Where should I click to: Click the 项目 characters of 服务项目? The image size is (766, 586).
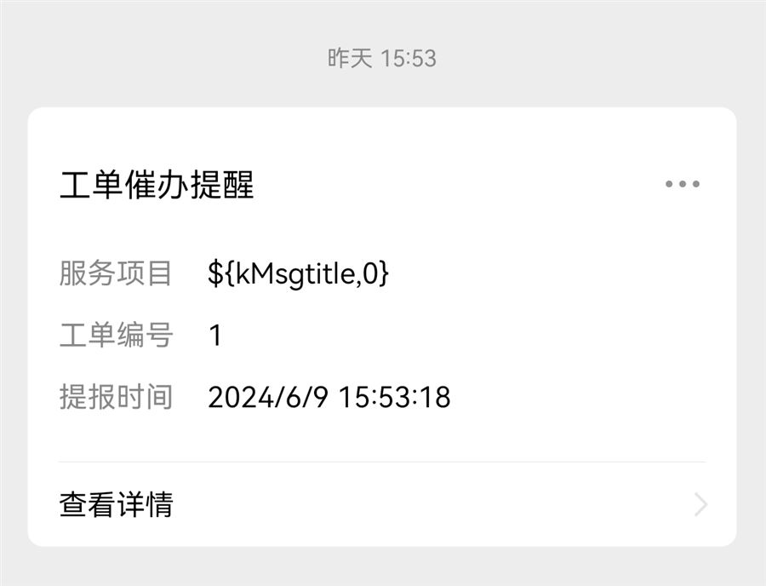(x=145, y=273)
